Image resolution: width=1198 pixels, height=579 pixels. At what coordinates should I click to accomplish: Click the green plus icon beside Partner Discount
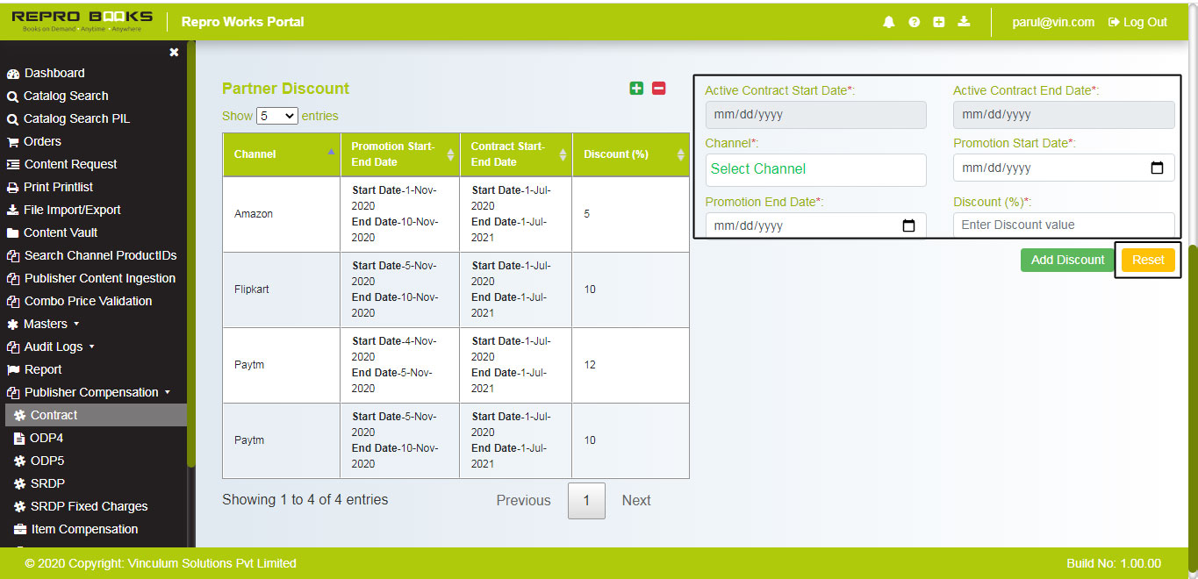click(x=636, y=89)
